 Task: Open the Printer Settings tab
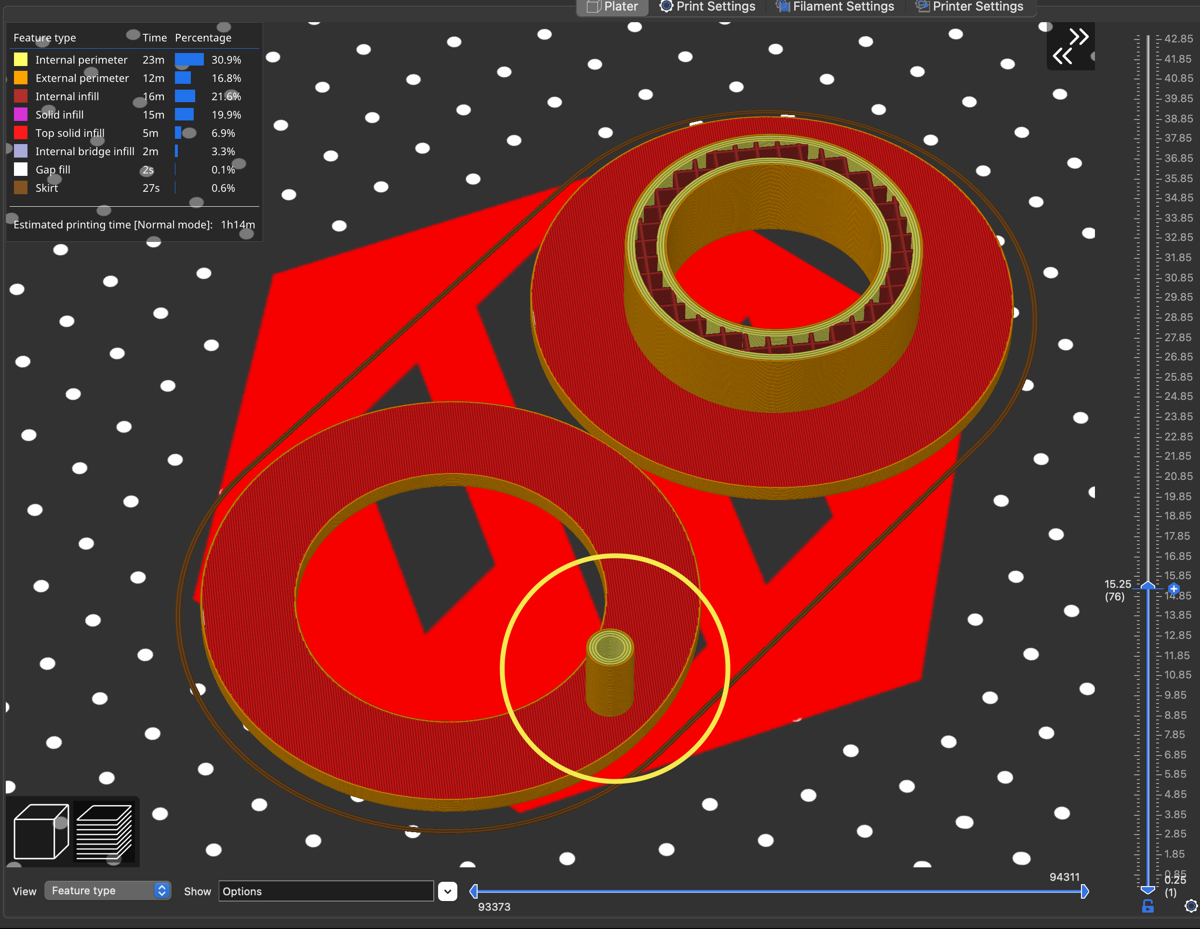point(969,7)
